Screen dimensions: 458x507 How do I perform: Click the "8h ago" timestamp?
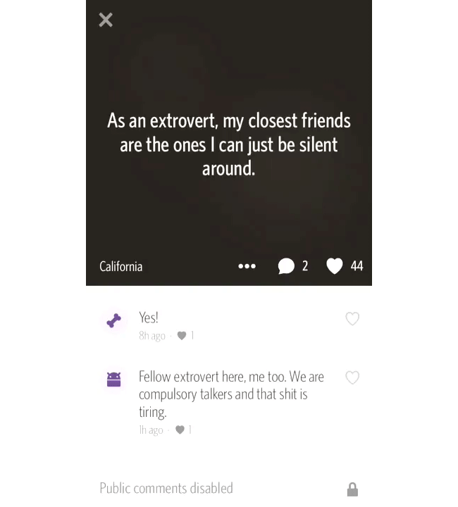(x=152, y=336)
